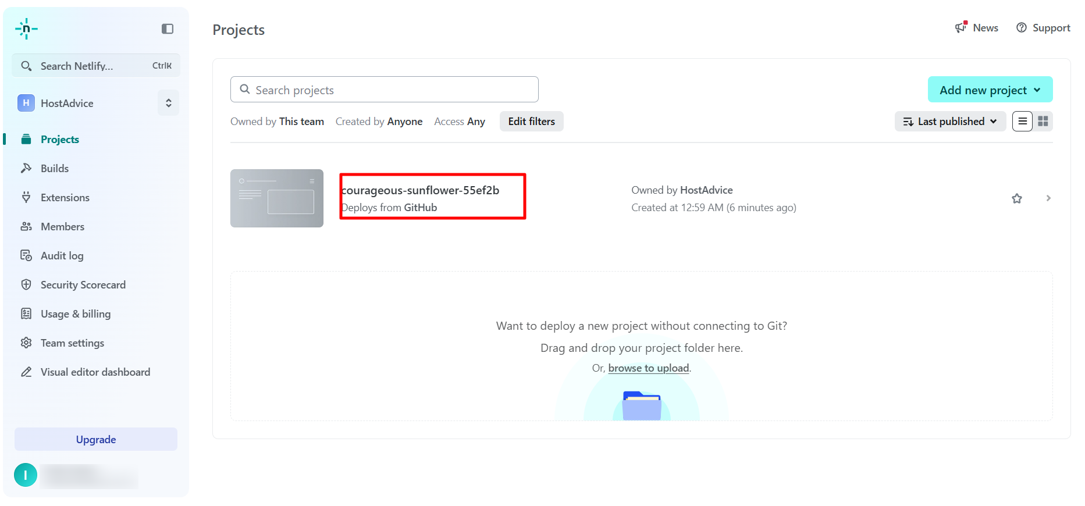This screenshot has width=1085, height=506.
Task: Open the Audit log menu item
Action: pos(62,255)
